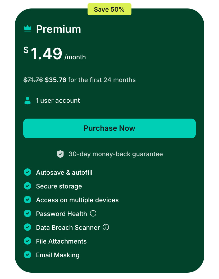Viewport: 219px width, 279px height.
Task: Click the strikethrough $71.76 original price
Action: click(x=33, y=80)
